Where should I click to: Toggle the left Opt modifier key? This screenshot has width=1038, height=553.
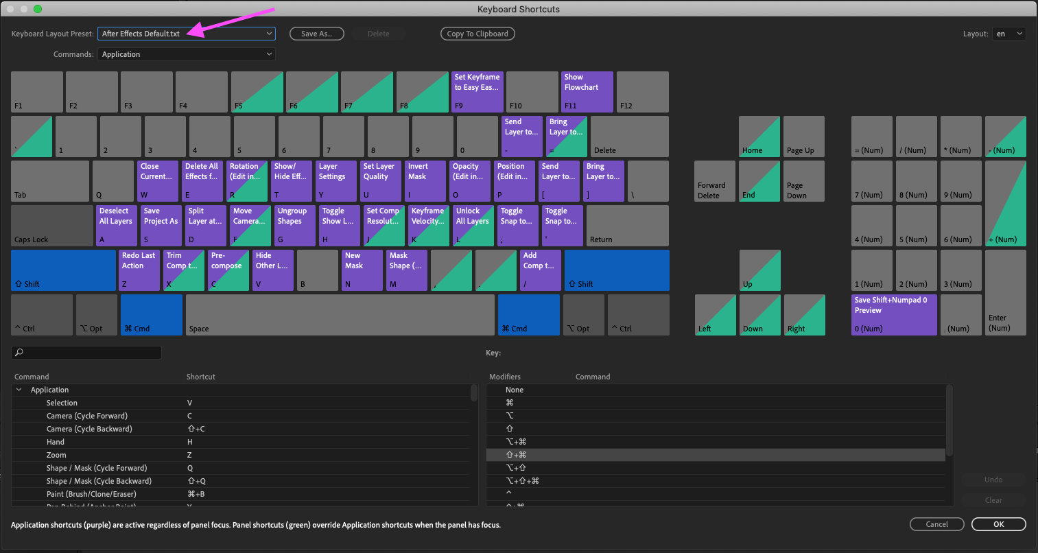97,315
